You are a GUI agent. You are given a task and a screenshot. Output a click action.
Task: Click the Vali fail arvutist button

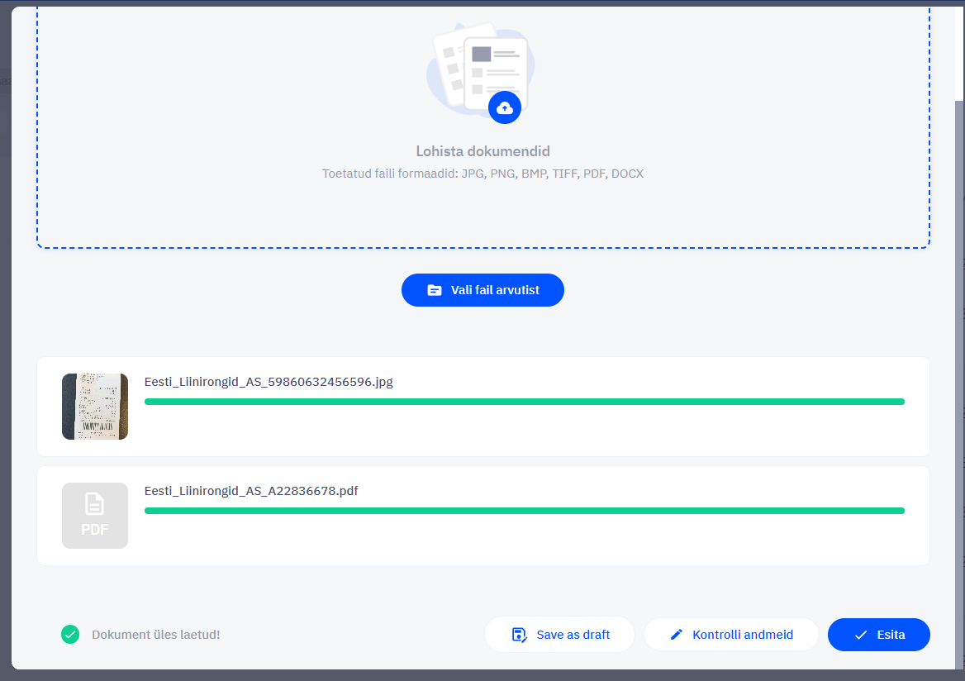pos(483,290)
